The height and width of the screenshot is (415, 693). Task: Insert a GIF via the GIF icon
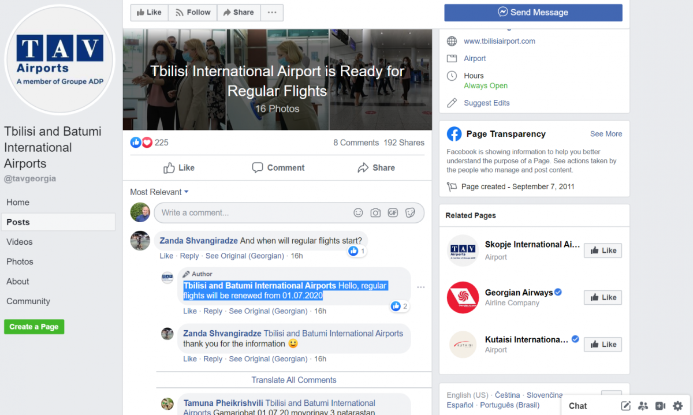tap(393, 213)
